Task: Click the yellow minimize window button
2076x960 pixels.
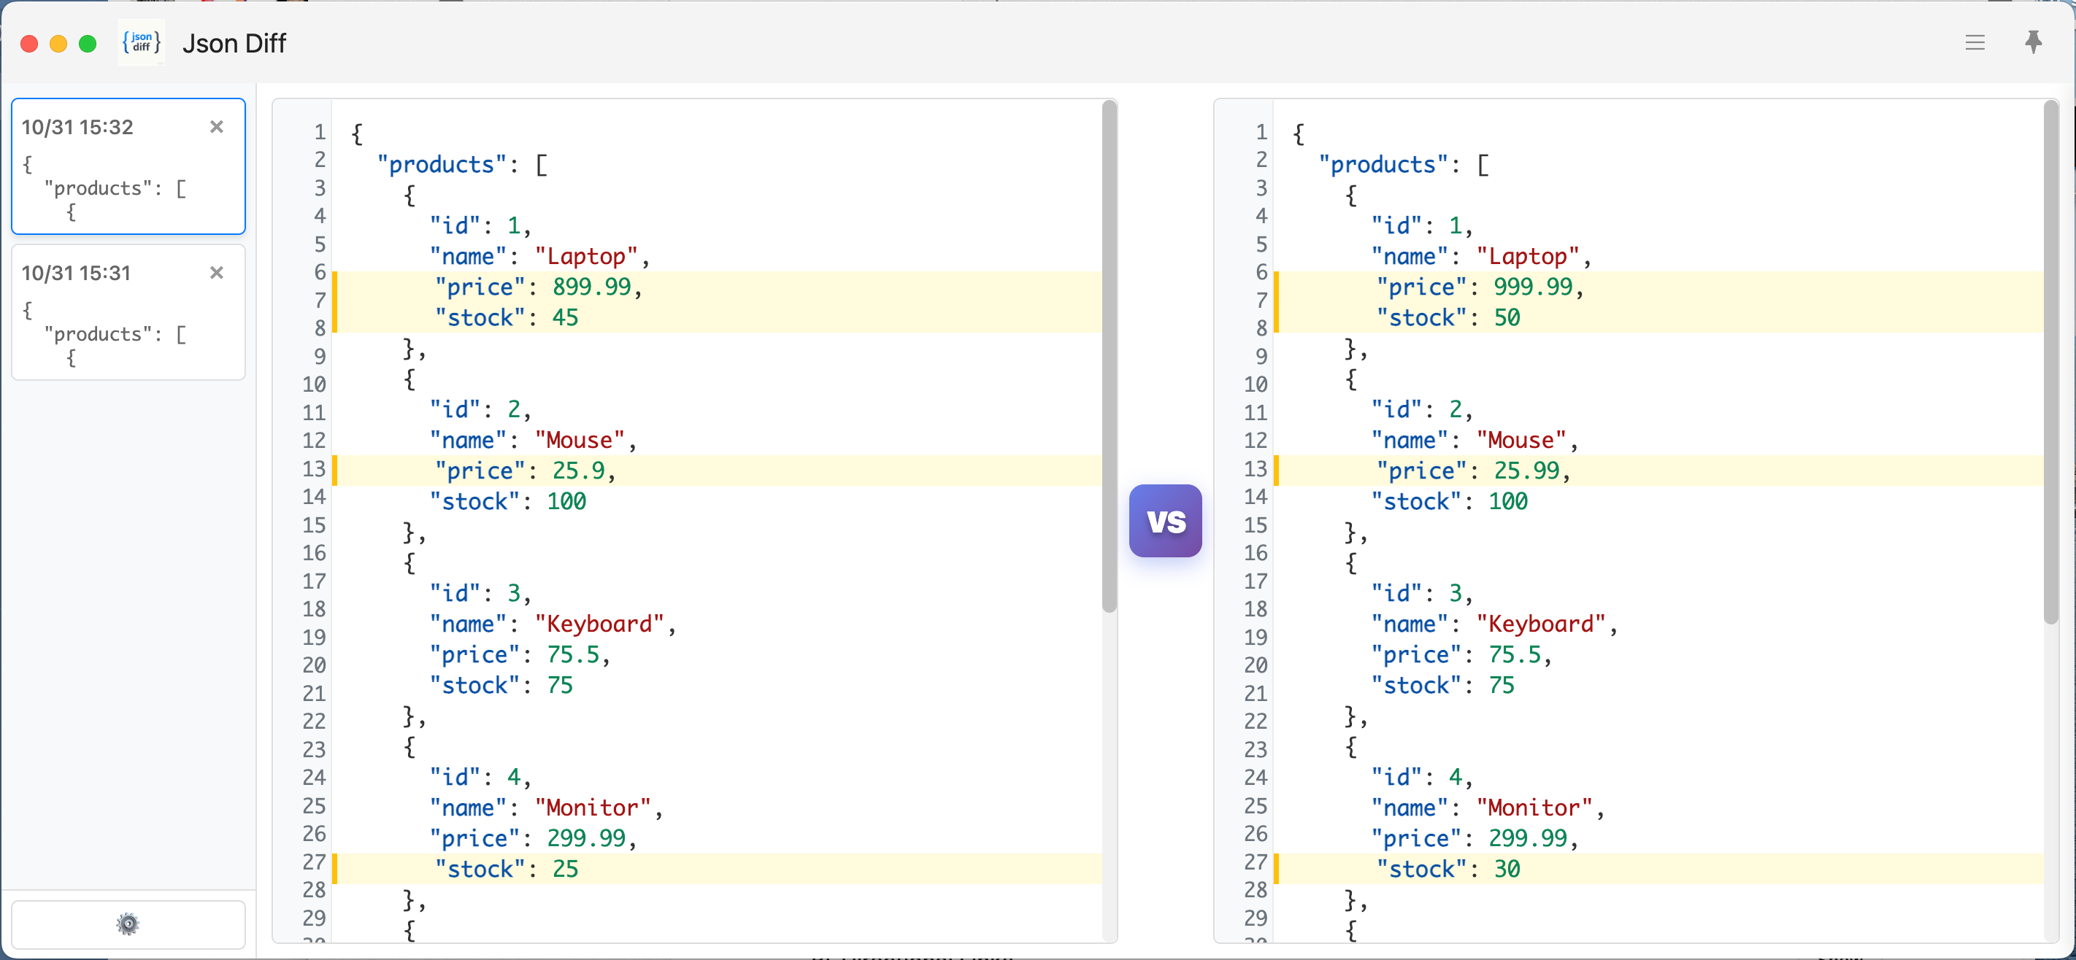Action: click(58, 44)
